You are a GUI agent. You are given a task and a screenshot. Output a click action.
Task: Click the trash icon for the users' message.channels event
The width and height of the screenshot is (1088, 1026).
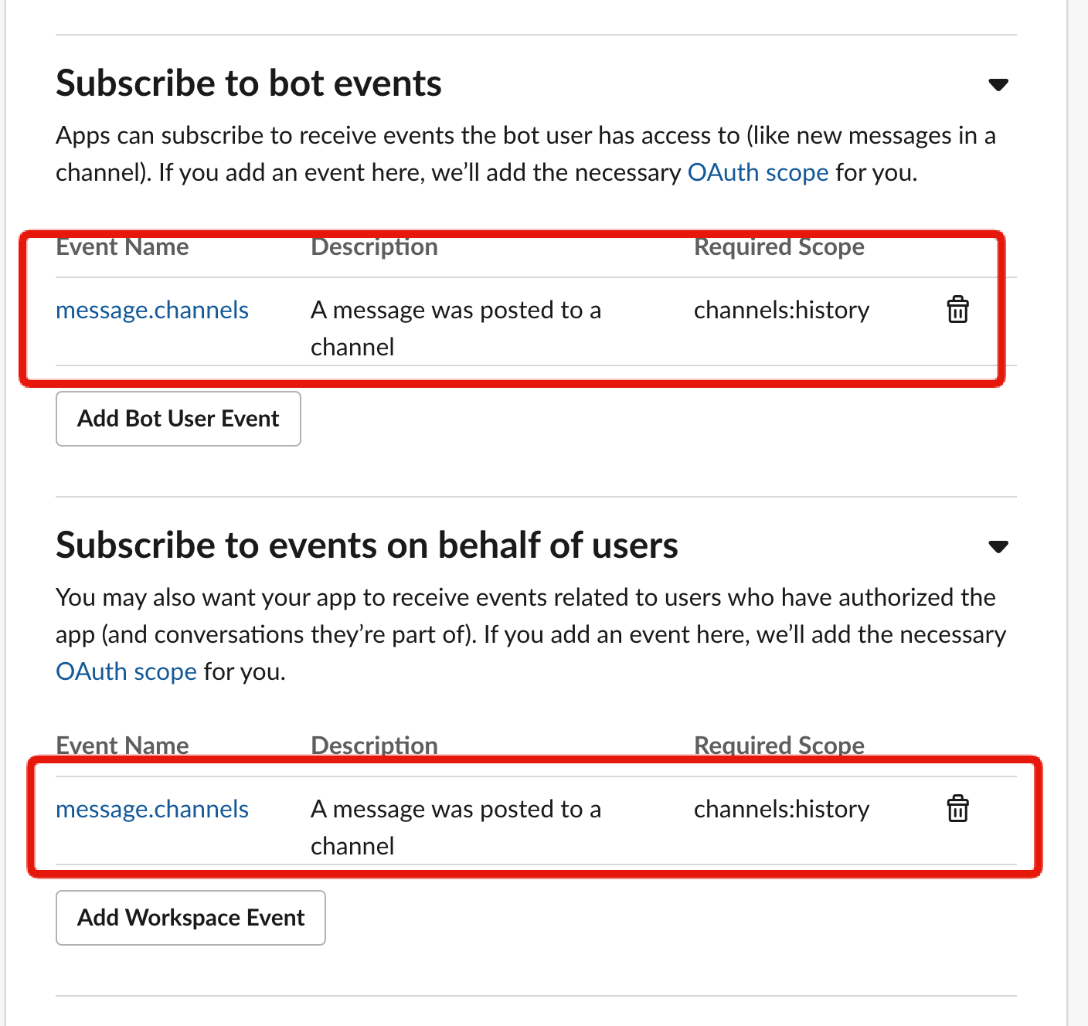click(957, 809)
